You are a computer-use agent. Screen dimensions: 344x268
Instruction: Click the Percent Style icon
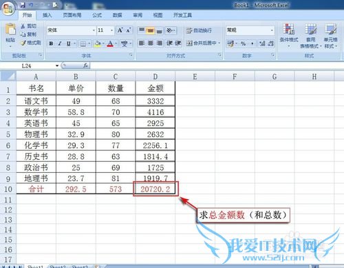click(x=243, y=43)
